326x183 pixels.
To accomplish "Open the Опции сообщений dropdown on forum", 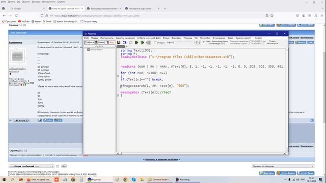I will click(32, 166).
